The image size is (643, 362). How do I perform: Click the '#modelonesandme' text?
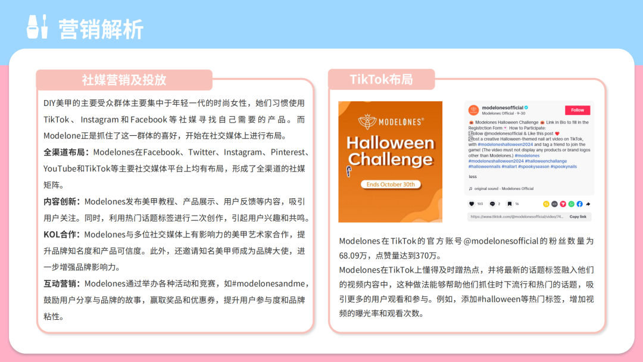pyautogui.click(x=269, y=283)
